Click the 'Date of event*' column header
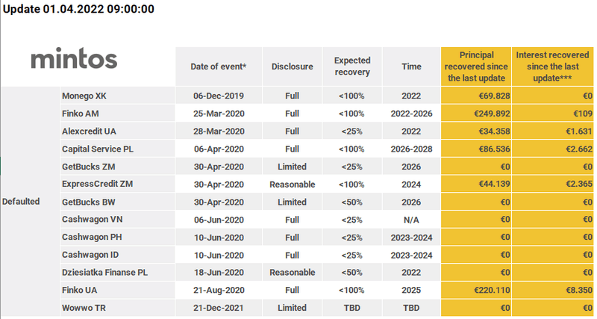Viewport: 597px width, 319px height. coord(218,66)
